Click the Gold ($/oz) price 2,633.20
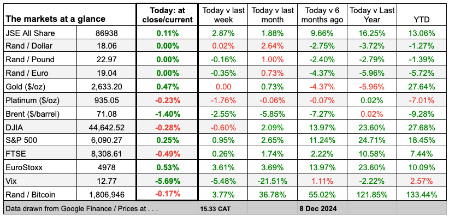The width and height of the screenshot is (449, 216). click(x=106, y=87)
